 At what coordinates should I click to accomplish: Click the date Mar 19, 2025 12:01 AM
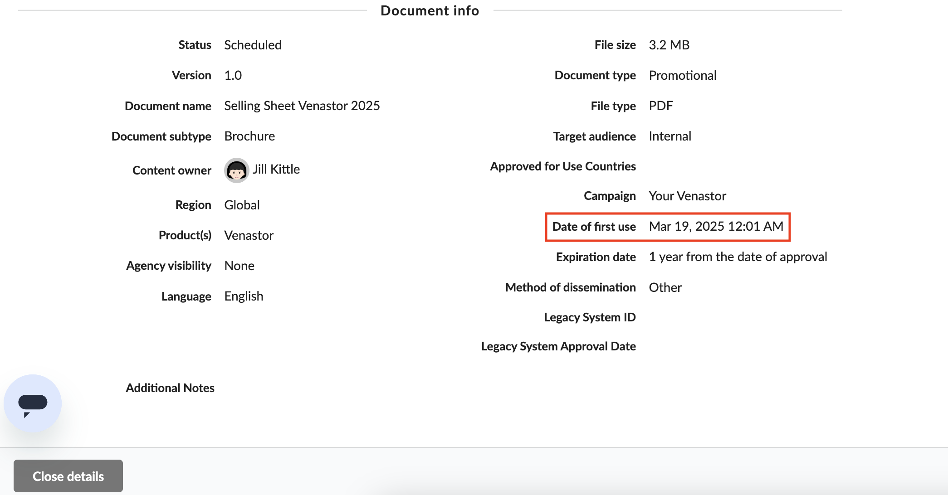(x=716, y=226)
